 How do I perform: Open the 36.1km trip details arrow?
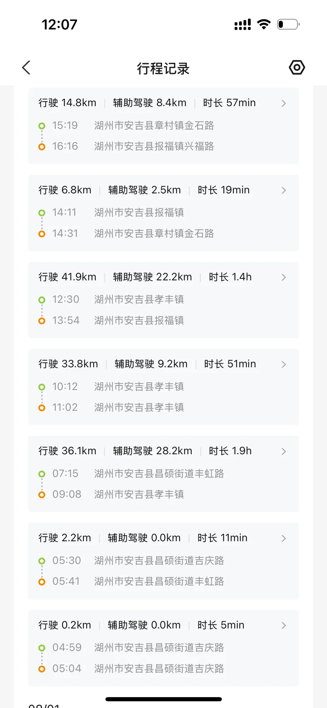click(284, 451)
